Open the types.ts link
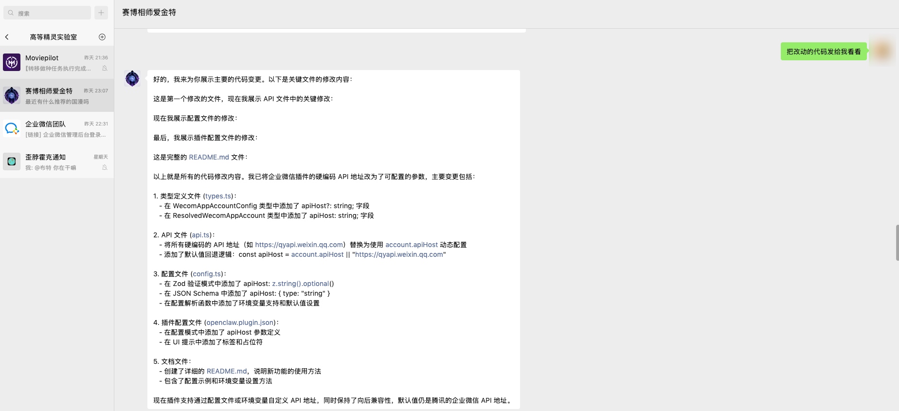This screenshot has height=411, width=899. point(218,196)
